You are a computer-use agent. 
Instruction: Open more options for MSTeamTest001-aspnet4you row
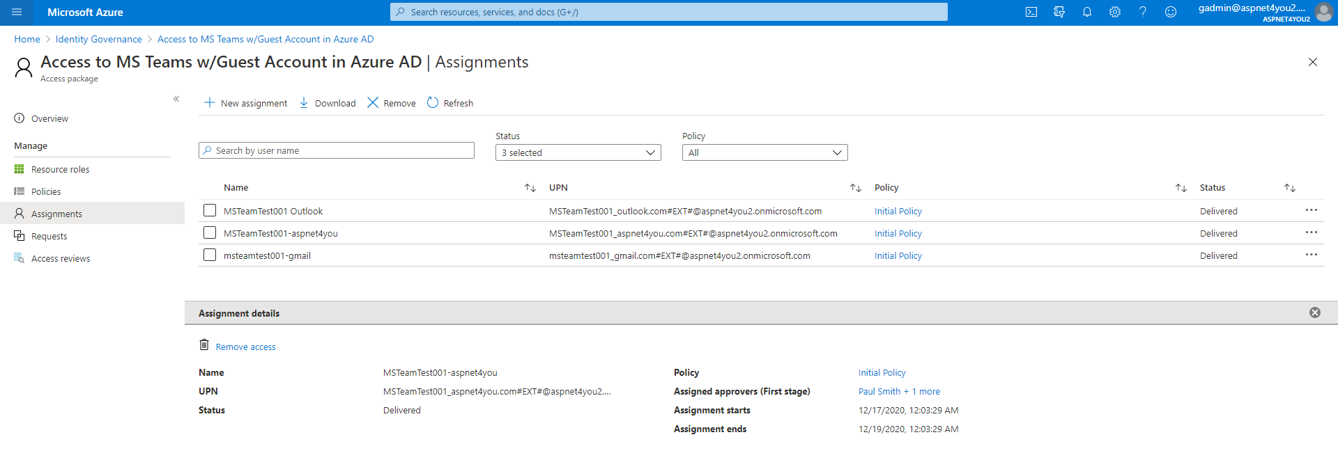coord(1312,232)
